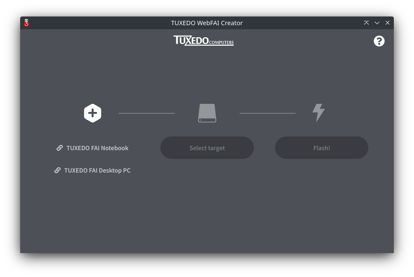Click the window title text TUXEDO WebFAI Creator
Viewport: 414px width, 277px height.
(x=207, y=23)
